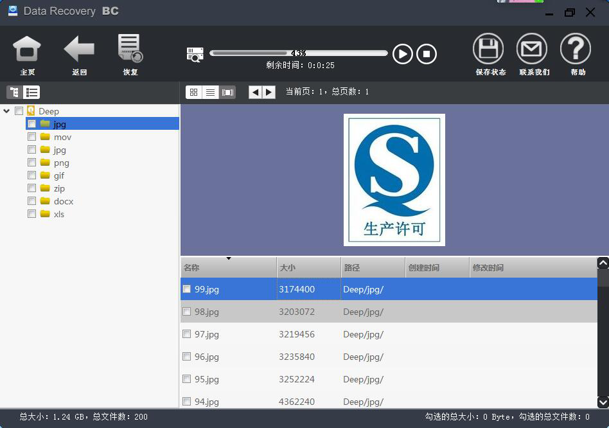Check the highlighted jpg folder checkbox
Viewport: 609px width, 428px height.
[32, 124]
